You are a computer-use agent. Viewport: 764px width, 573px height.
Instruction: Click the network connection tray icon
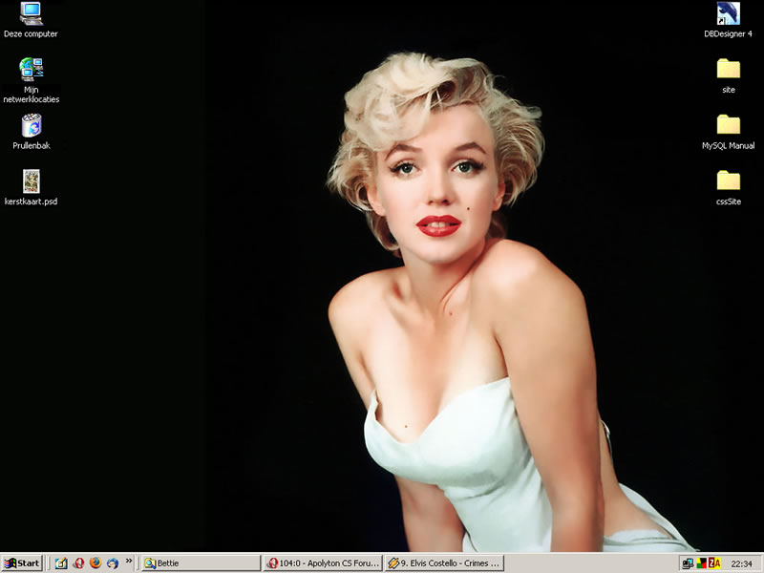pos(688,563)
